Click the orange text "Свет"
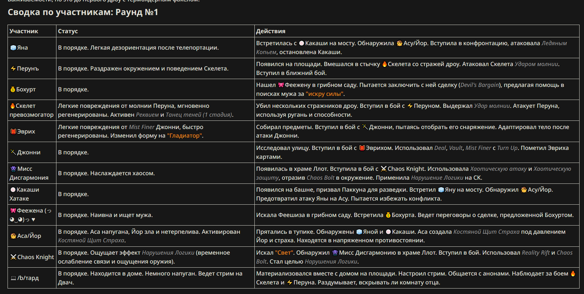This screenshot has height=294, width=584. coord(284,253)
